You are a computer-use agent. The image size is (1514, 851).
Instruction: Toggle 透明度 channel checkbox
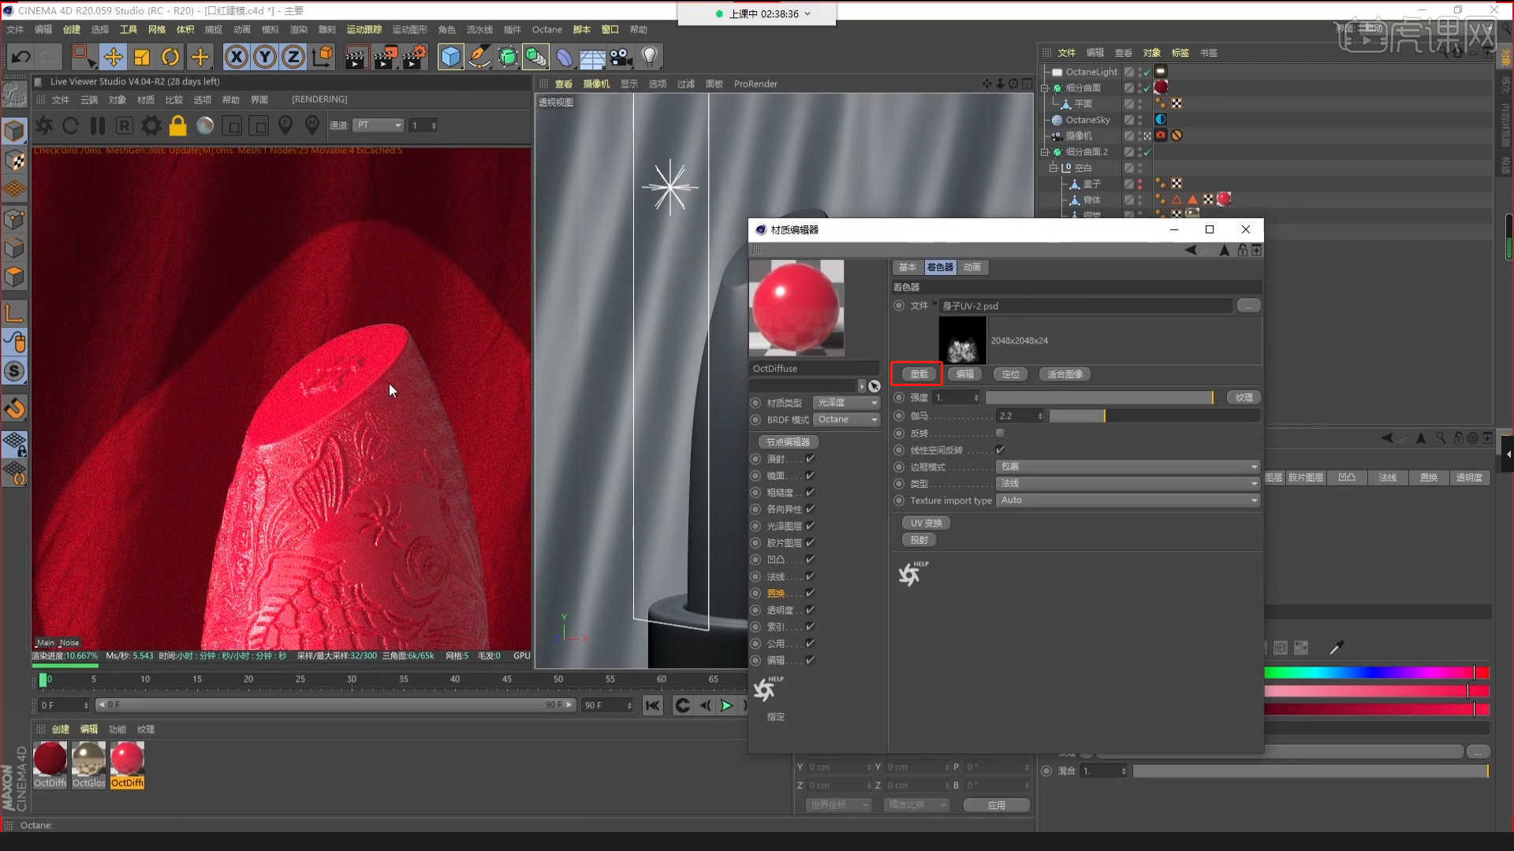[x=810, y=610]
